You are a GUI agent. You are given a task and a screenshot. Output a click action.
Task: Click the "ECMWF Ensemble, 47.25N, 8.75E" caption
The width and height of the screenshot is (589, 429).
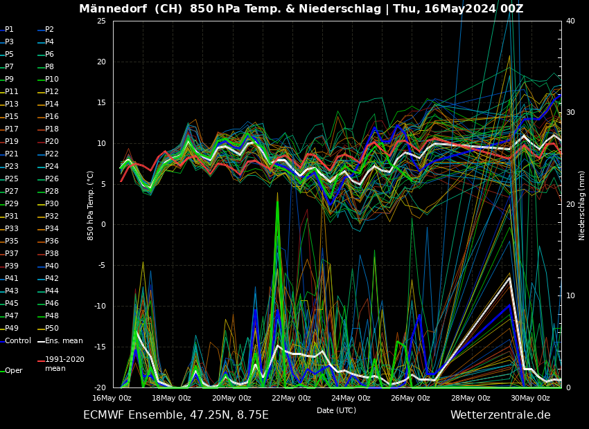[x=176, y=415]
